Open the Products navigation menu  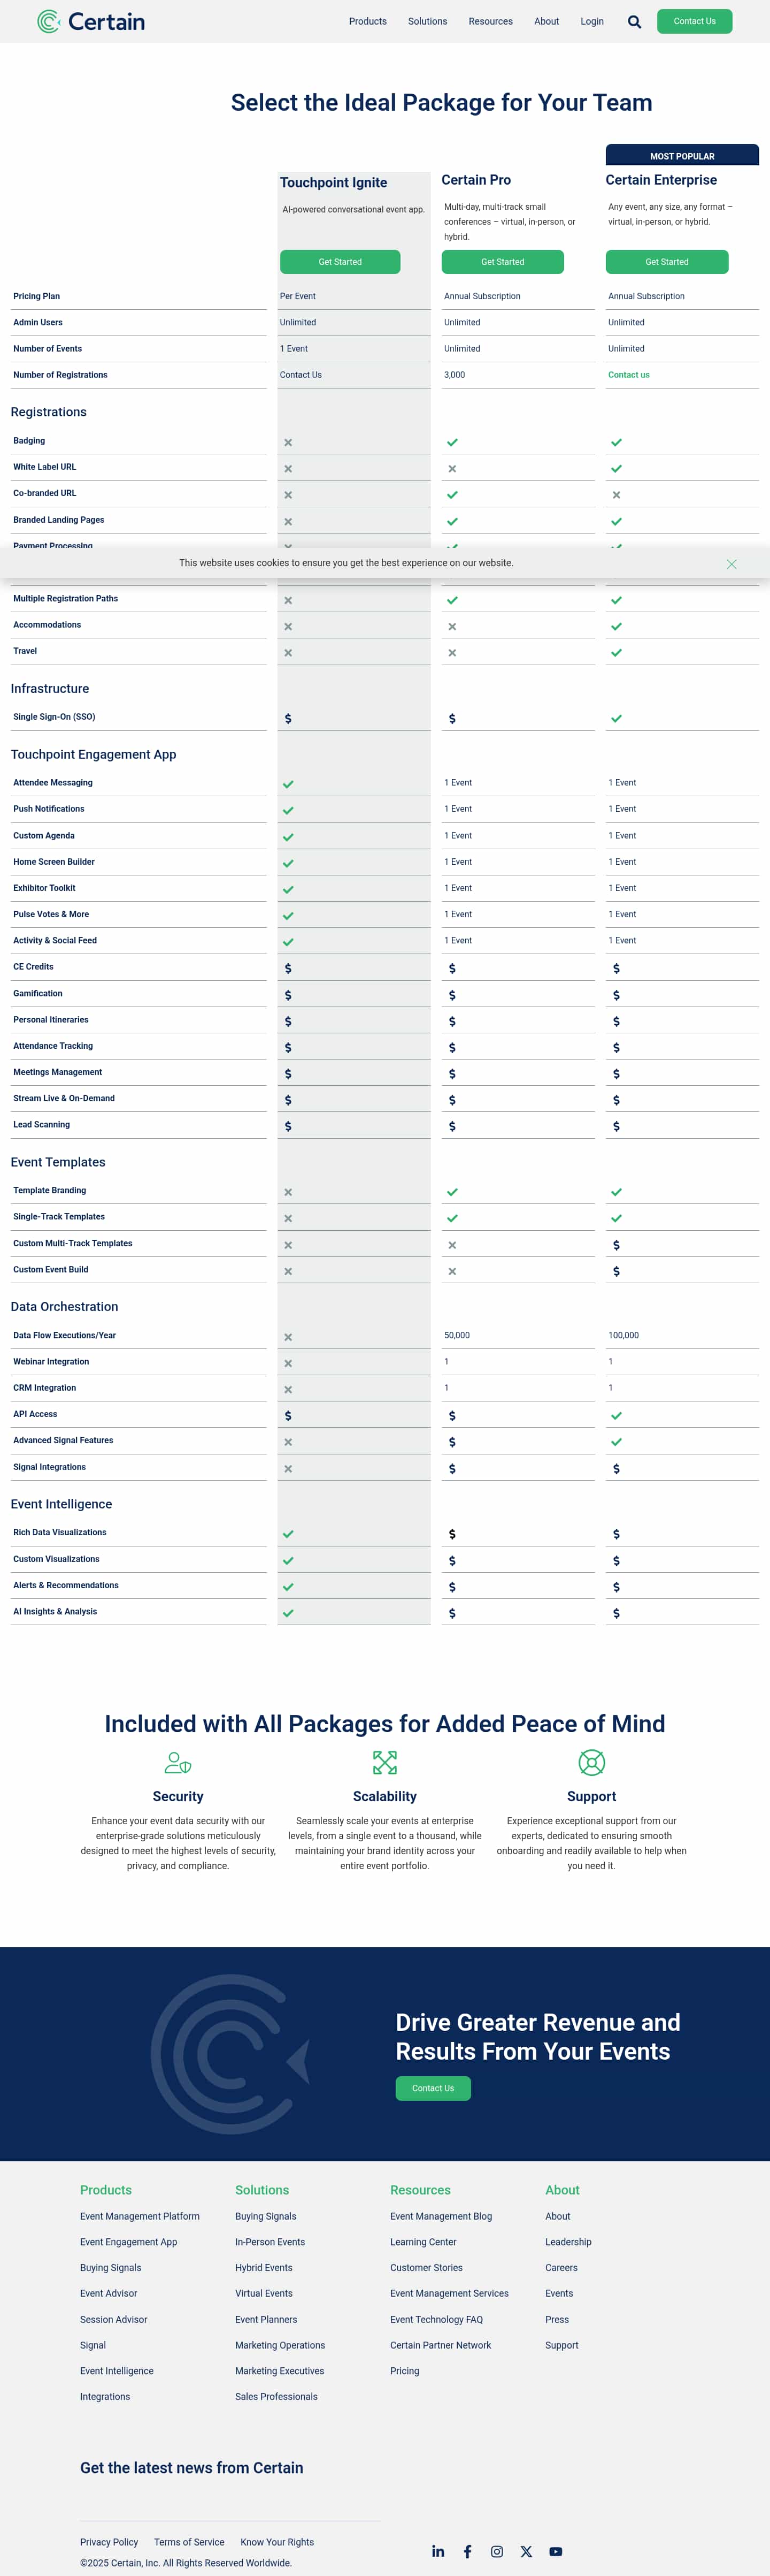click(367, 21)
